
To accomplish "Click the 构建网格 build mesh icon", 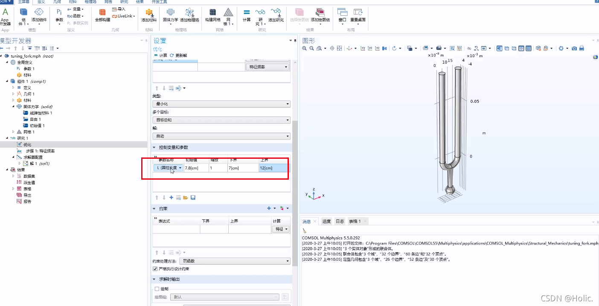I will click(x=212, y=15).
